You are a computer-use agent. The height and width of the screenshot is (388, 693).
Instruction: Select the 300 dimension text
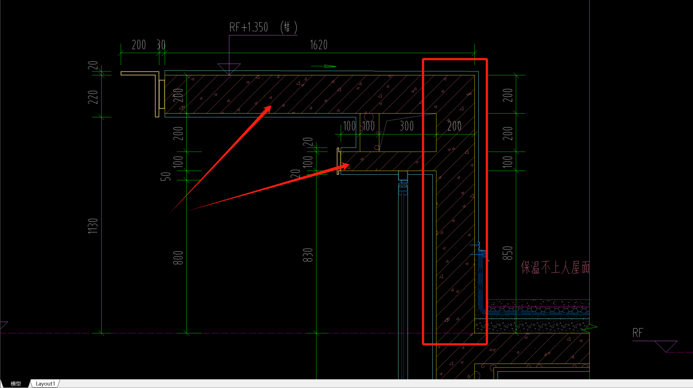point(407,126)
